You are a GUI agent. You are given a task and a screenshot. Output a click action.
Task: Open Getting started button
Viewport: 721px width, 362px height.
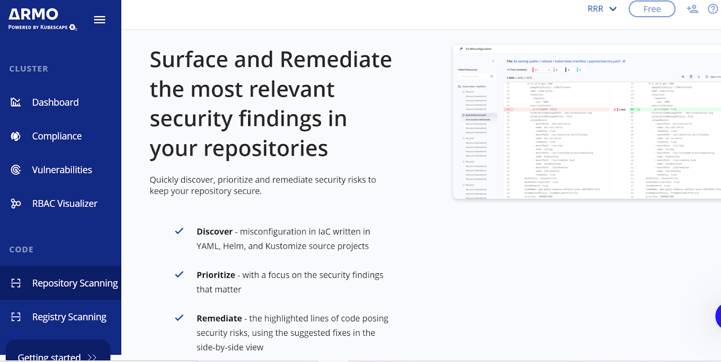[x=49, y=356]
